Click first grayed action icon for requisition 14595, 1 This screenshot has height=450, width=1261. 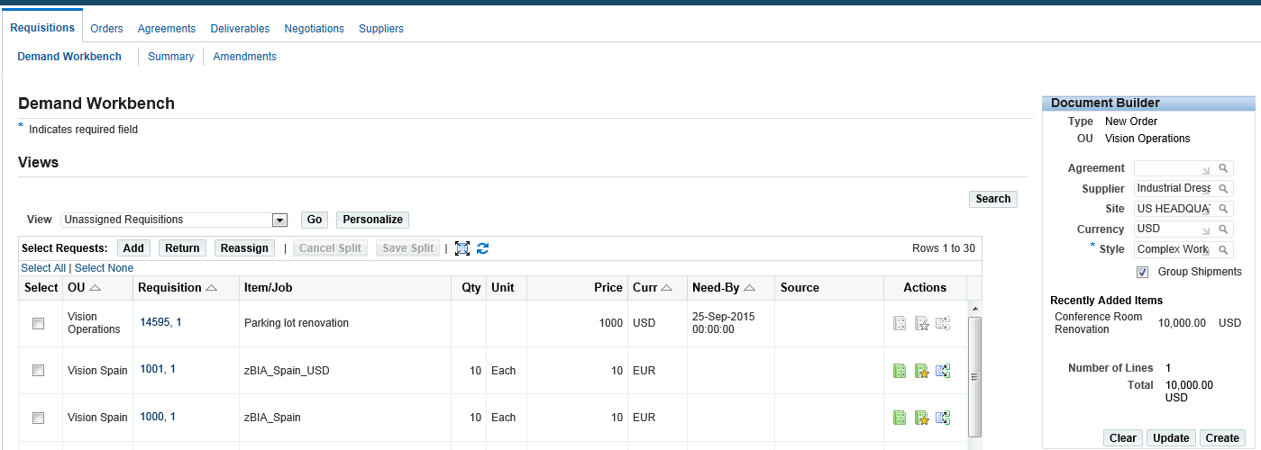click(899, 323)
